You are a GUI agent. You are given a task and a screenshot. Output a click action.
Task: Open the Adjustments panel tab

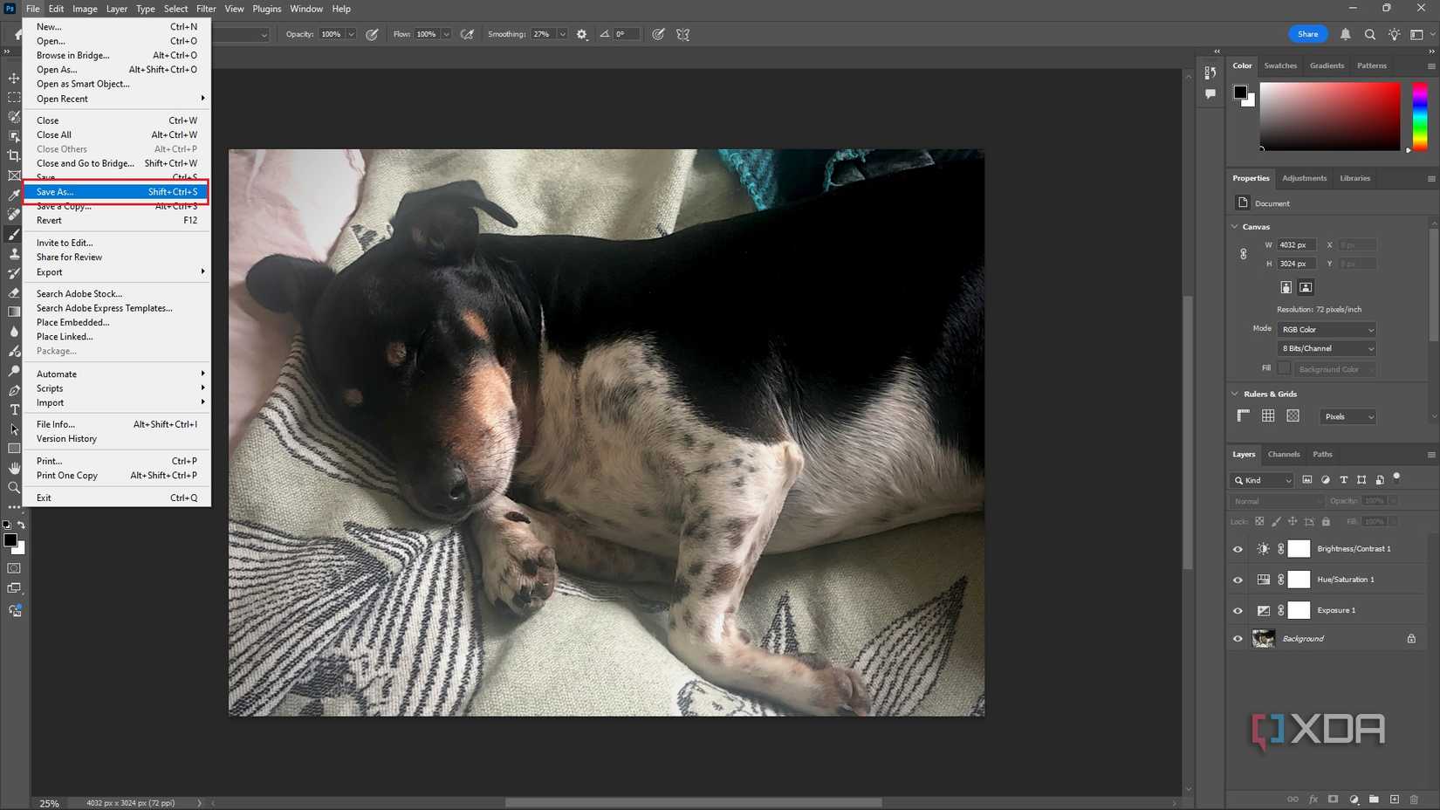point(1304,178)
